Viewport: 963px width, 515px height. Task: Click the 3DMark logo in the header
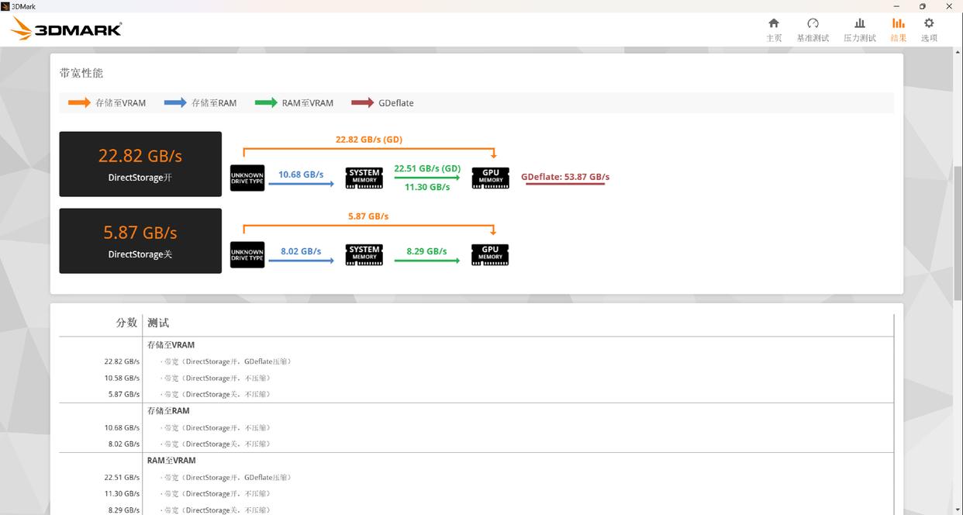point(67,29)
